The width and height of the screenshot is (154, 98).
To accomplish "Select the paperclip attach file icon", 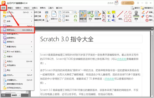I will tap(113, 16).
